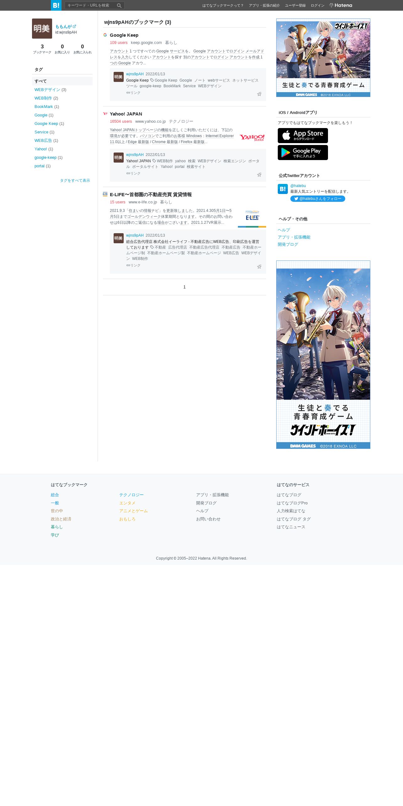The width and height of the screenshot is (403, 806).
Task: Open ヘルプ in help section
Action: coord(284,230)
